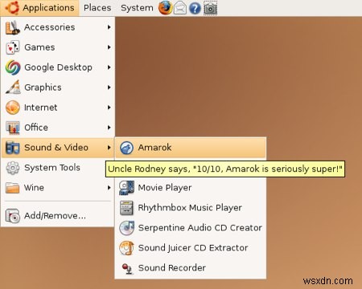Click the Movie Player film icon

[126, 188]
